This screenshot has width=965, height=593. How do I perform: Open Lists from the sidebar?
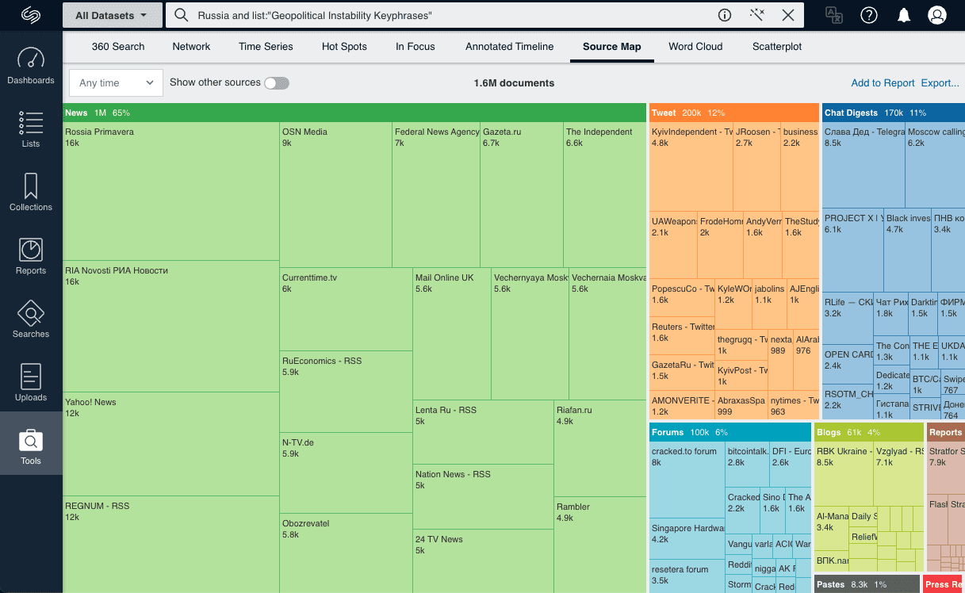click(x=31, y=130)
